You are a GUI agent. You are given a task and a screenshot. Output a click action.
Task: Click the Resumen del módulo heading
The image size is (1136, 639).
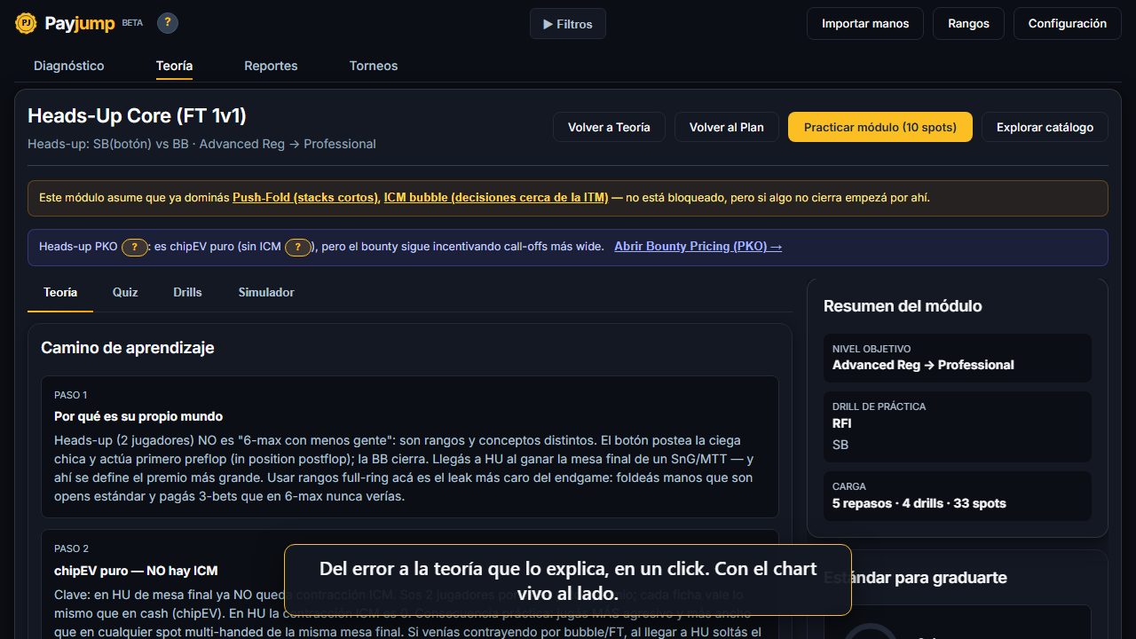pyautogui.click(x=903, y=306)
